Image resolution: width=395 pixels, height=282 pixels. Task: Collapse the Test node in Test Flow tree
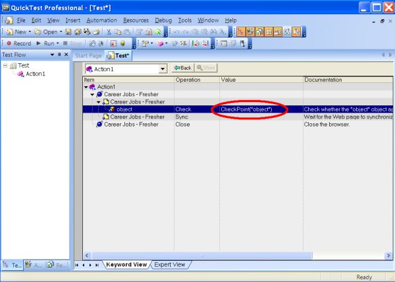[5, 66]
